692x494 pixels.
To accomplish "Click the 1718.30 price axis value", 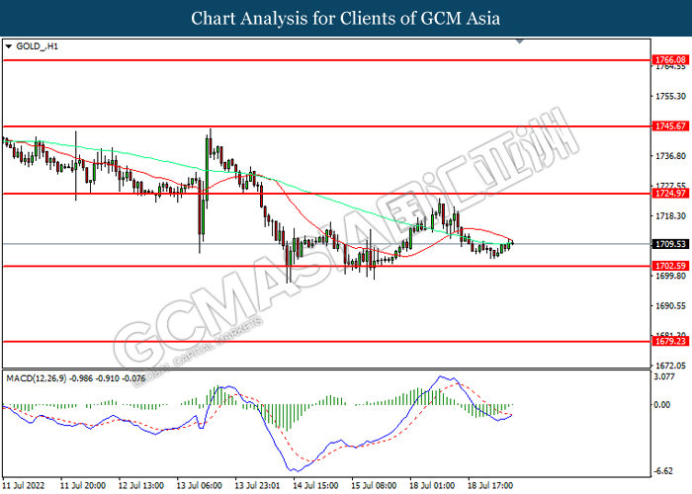I will coord(671,216).
